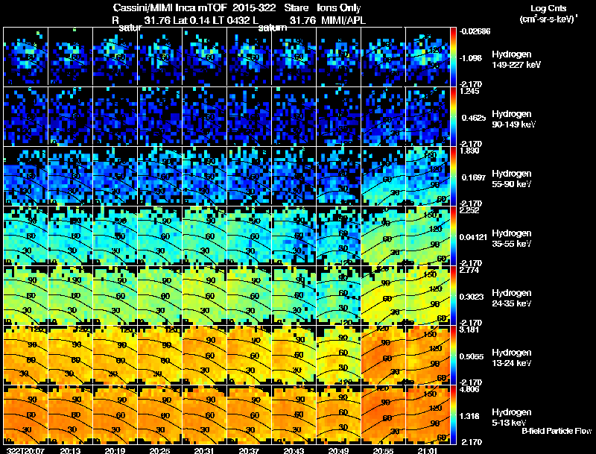Select the 'Hydrogen 55-90 keV' row label

coord(512,179)
